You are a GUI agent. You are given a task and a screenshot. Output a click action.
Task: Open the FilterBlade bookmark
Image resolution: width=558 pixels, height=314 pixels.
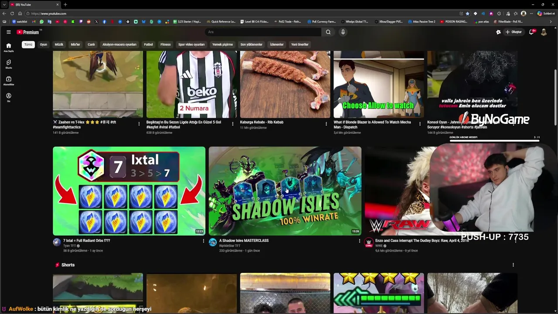[508, 21]
